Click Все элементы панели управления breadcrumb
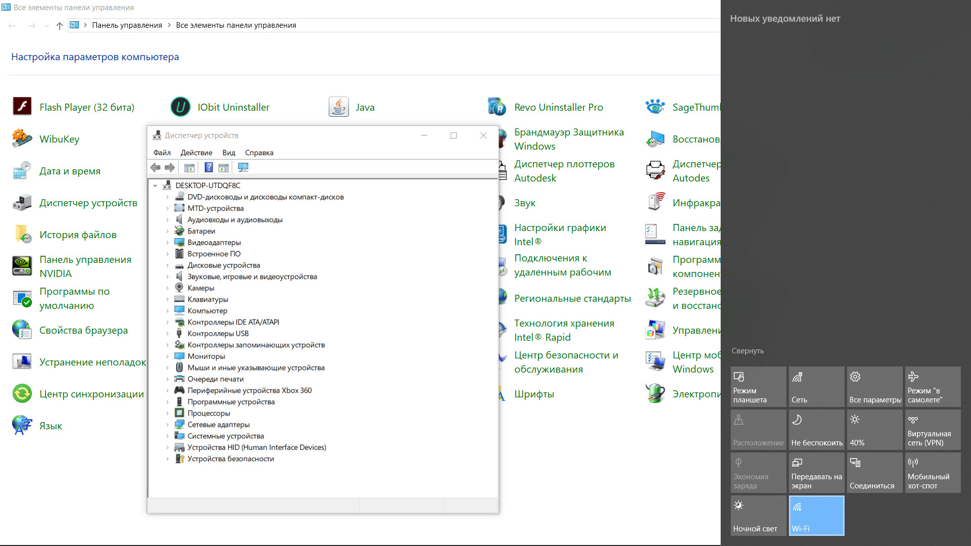Viewport: 971px width, 546px height. point(236,25)
